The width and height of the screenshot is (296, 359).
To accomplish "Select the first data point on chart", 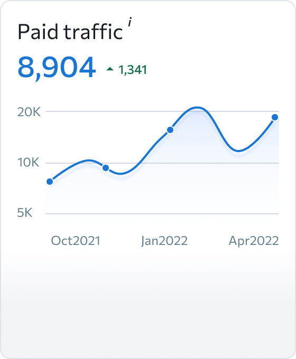I will [50, 182].
